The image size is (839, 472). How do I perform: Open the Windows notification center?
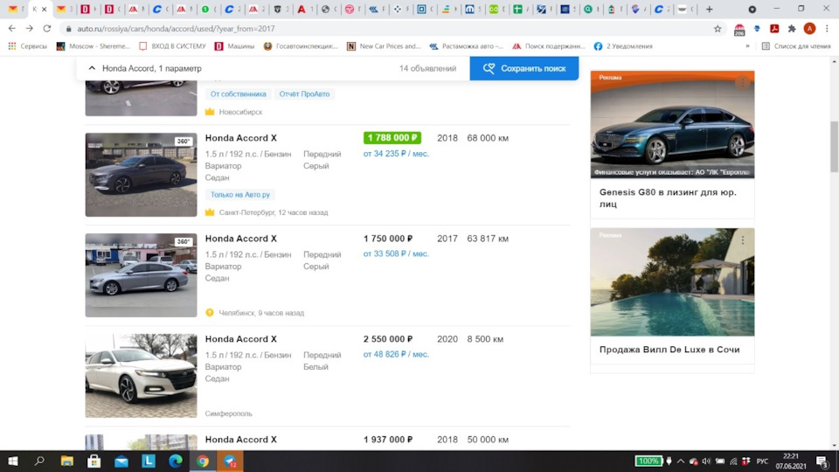pos(822,462)
